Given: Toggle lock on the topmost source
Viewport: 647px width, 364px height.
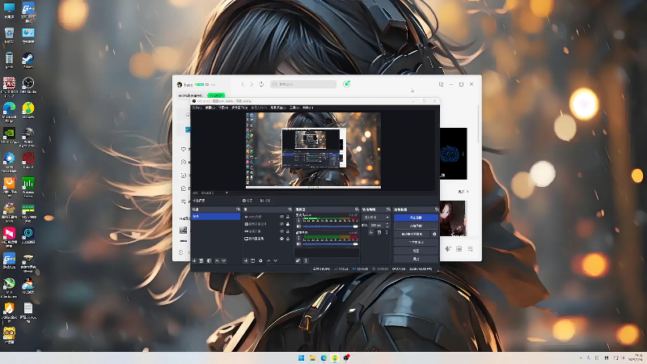Looking at the screenshot, I should (288, 217).
